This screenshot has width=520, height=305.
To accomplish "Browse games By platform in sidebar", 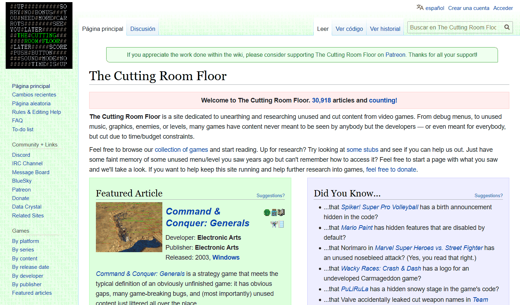I will point(26,241).
